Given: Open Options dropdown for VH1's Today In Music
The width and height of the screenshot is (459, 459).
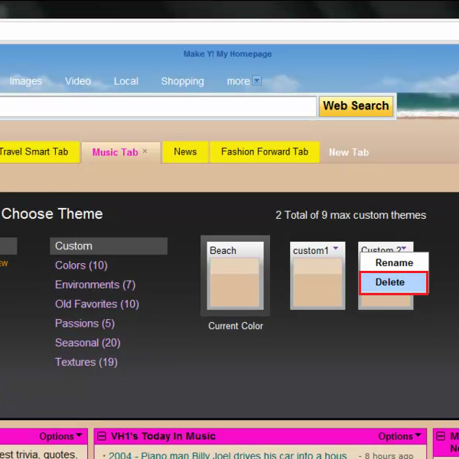Looking at the screenshot, I should click(x=399, y=436).
